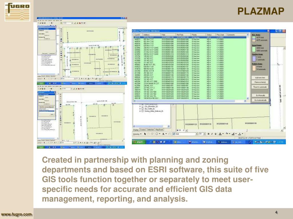Click the job queue horizontal scrollbar

[190, 101]
